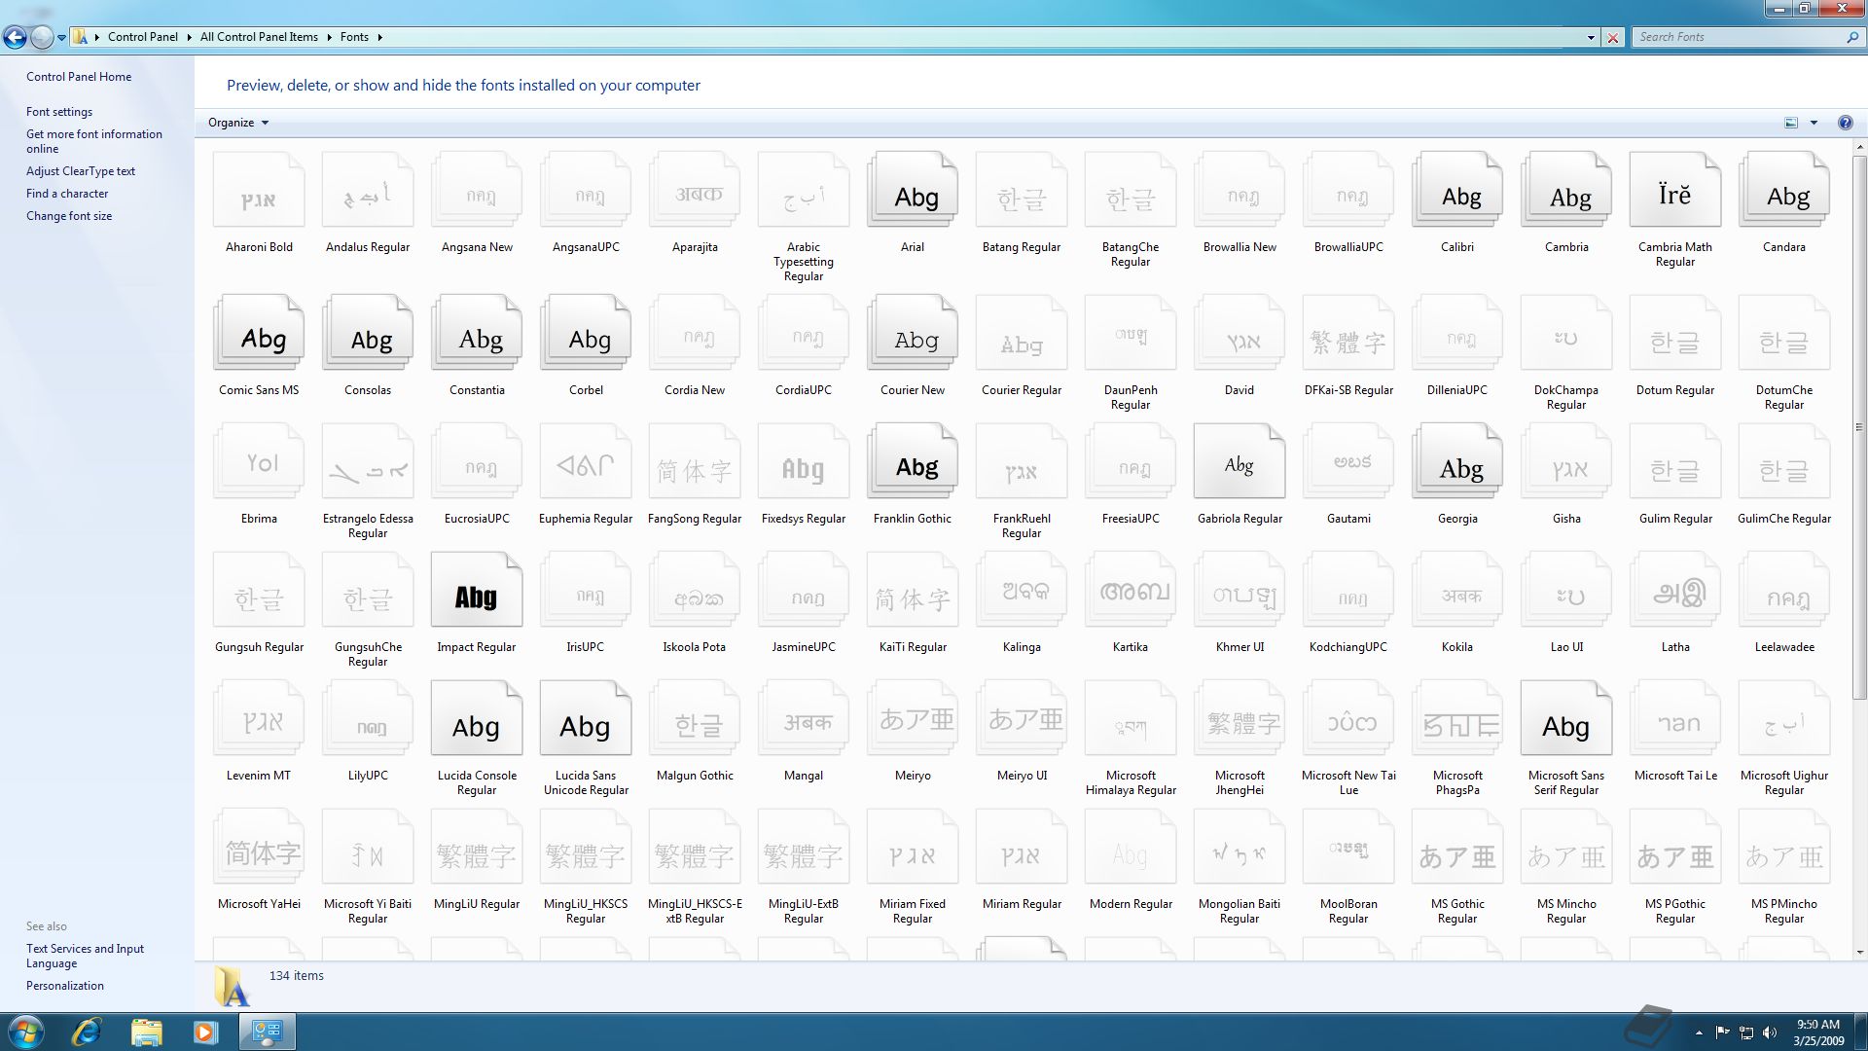Select the Kartika font icon
1868x1051 pixels.
[x=1131, y=590]
